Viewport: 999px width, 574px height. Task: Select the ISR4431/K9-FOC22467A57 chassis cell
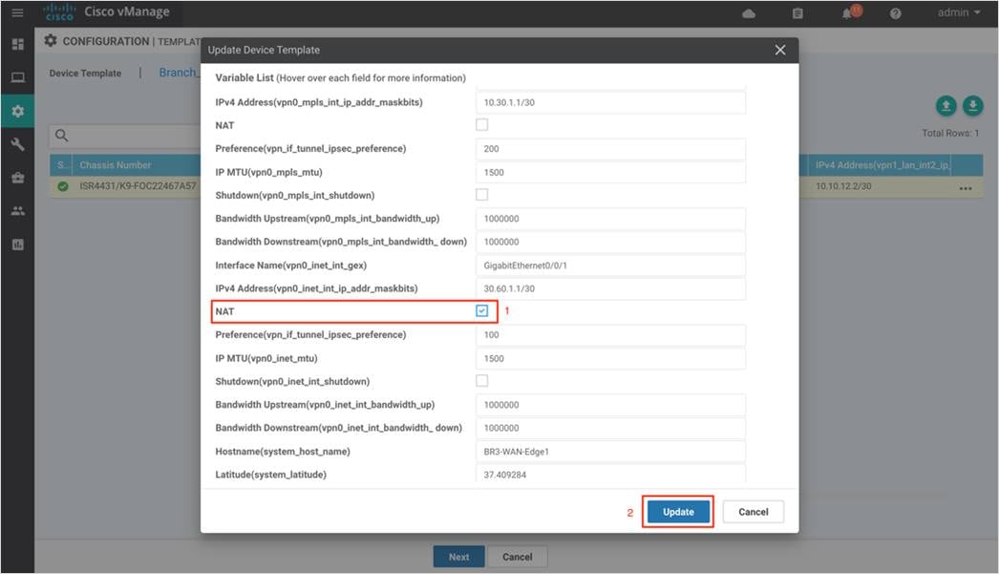pyautogui.click(x=138, y=186)
